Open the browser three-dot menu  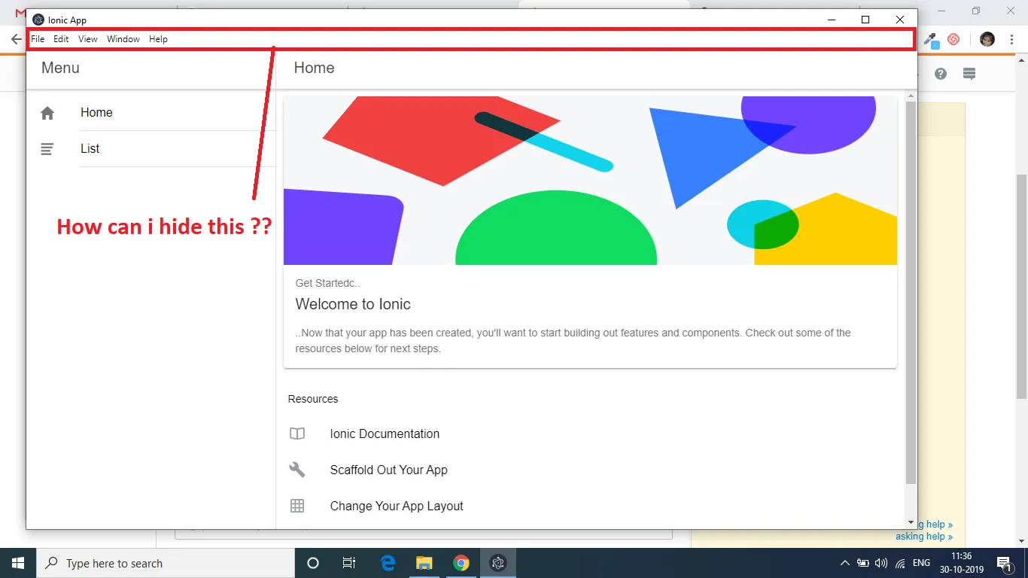tap(1012, 39)
